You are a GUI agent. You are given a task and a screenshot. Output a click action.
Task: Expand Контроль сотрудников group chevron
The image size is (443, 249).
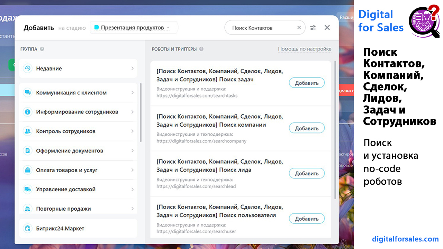coord(133,131)
